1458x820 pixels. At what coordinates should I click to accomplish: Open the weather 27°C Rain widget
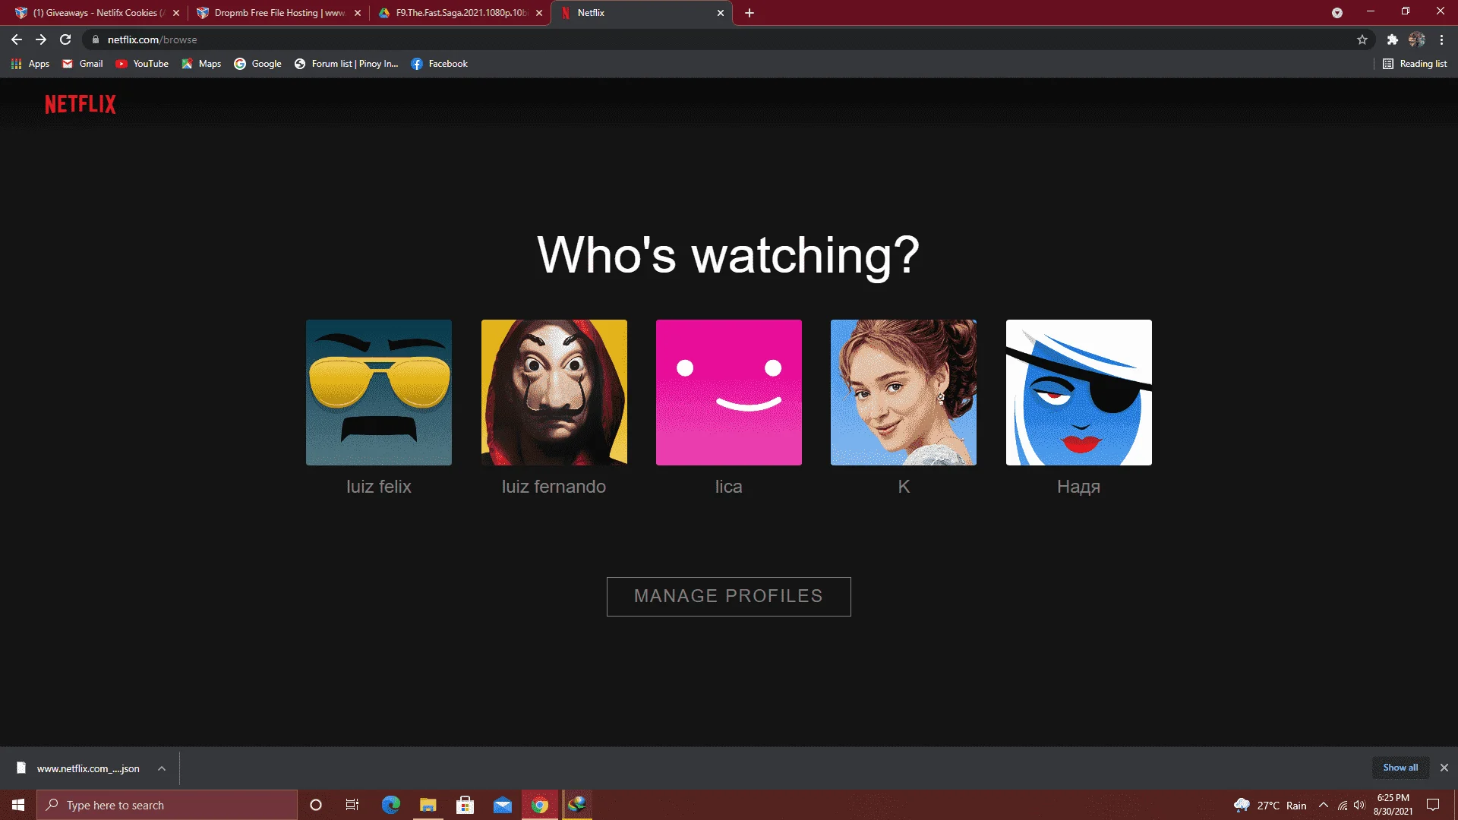(x=1270, y=805)
